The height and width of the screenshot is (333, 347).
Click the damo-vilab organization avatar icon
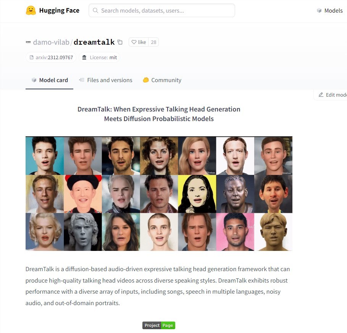click(28, 42)
